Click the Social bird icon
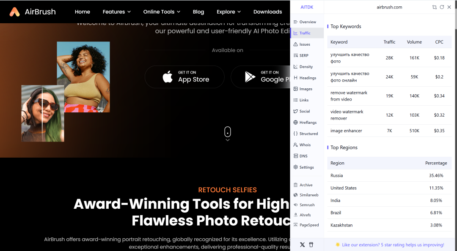 click(295, 111)
